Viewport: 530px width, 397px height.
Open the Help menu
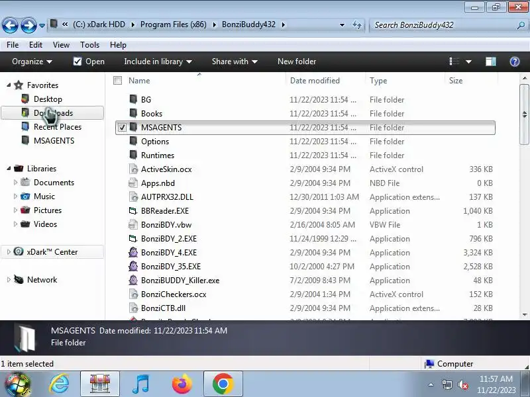click(118, 45)
